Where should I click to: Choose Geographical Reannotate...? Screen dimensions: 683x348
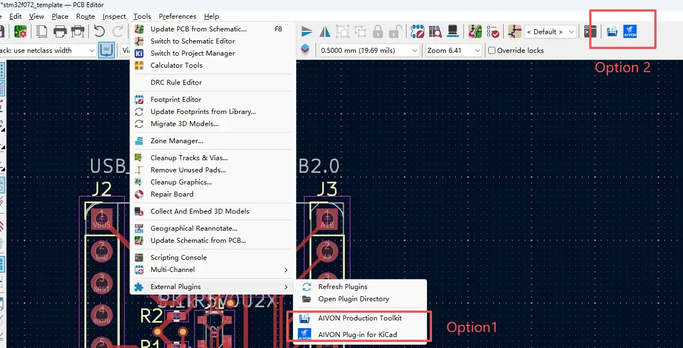(214, 229)
